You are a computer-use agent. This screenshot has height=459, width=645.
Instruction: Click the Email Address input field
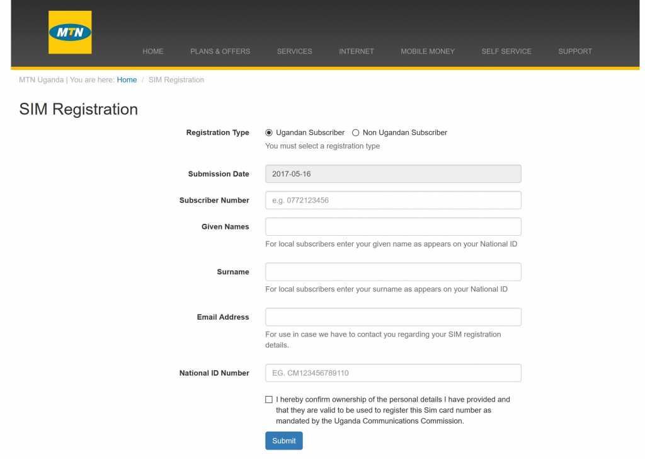(x=393, y=317)
